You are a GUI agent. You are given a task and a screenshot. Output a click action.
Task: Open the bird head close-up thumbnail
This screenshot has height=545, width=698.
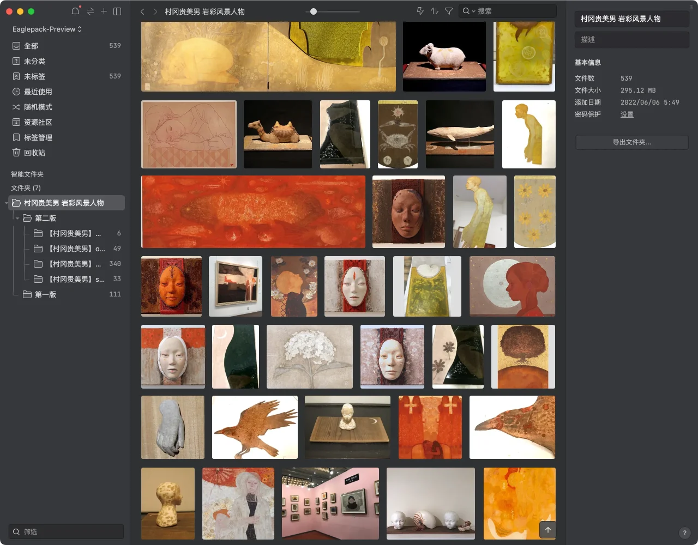click(x=513, y=427)
